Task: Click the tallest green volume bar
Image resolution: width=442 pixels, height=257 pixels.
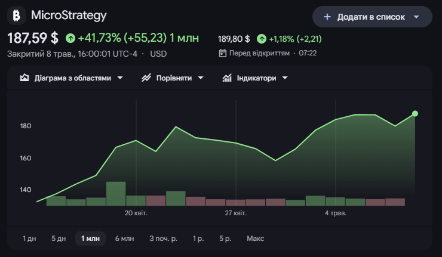Action: [116, 194]
